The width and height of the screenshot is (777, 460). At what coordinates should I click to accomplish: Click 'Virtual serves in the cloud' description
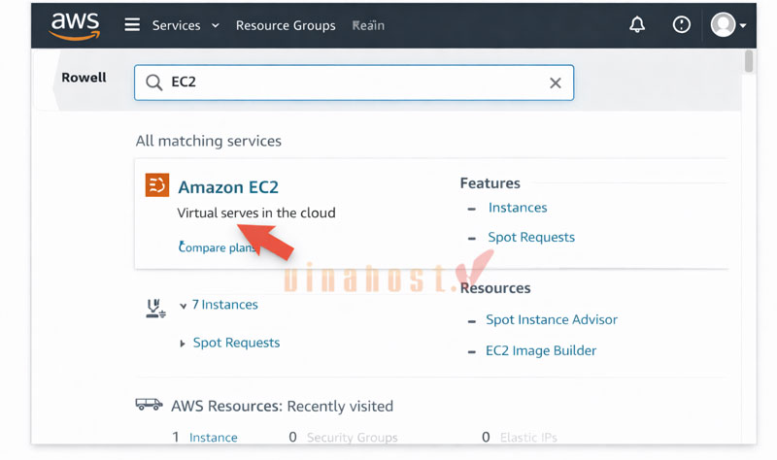coord(256,213)
